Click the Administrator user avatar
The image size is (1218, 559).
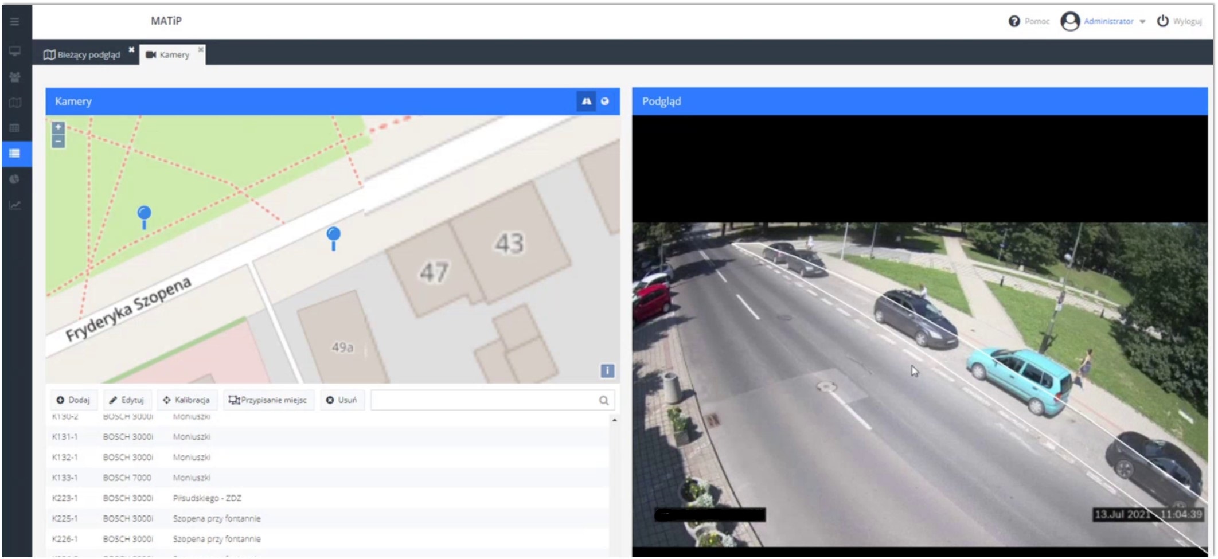pyautogui.click(x=1070, y=21)
